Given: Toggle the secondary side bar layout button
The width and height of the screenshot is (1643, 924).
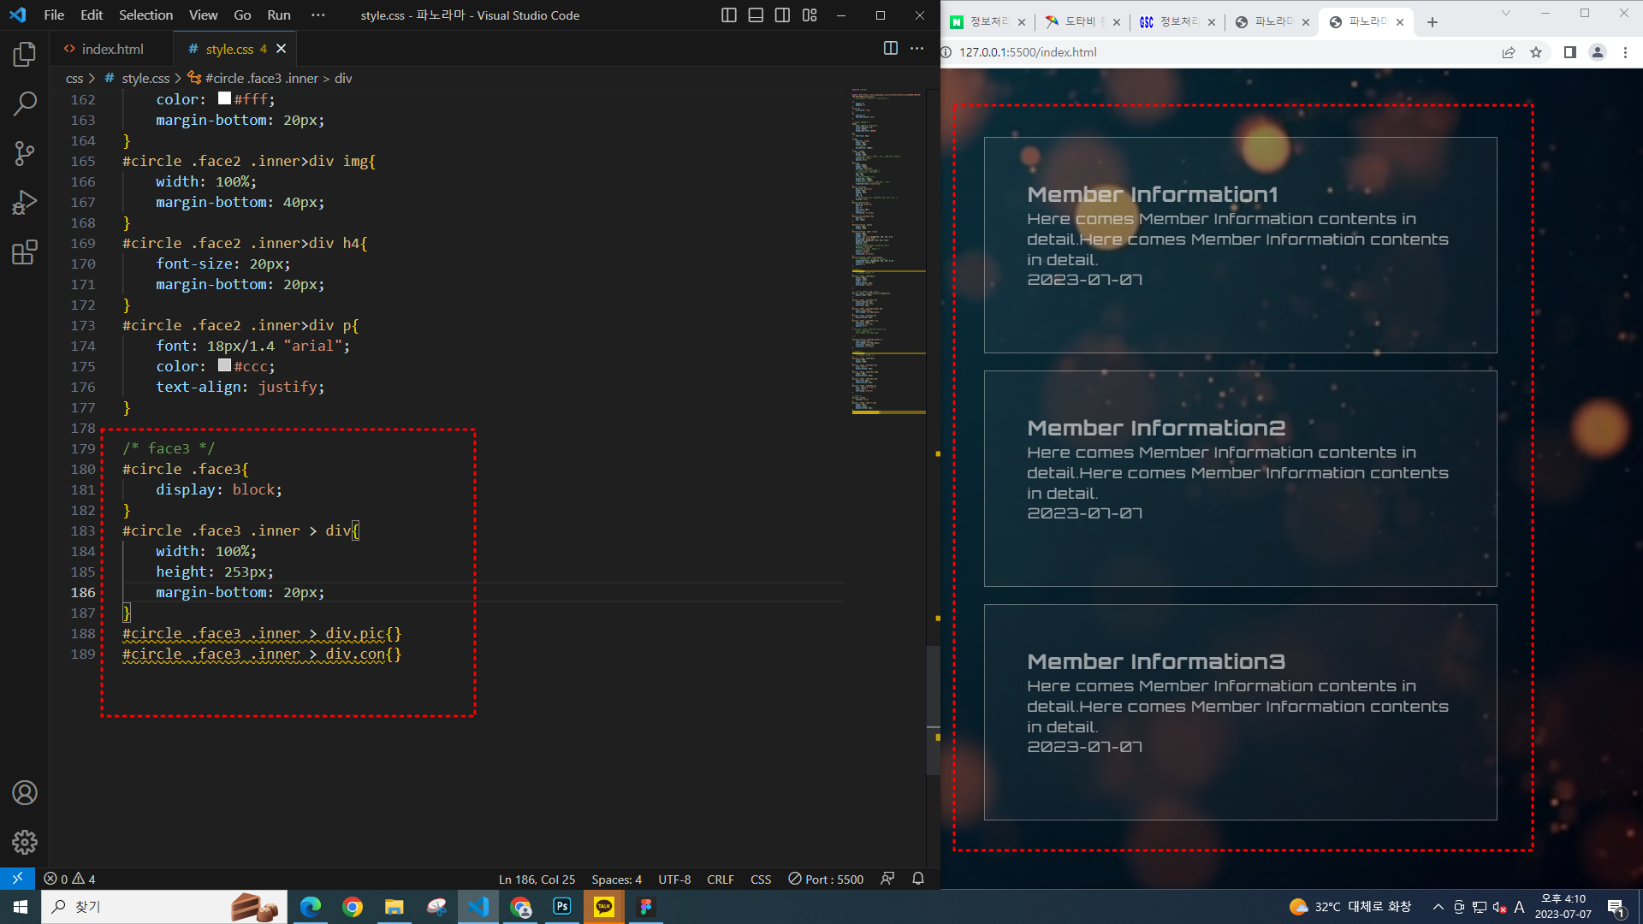Looking at the screenshot, I should (x=782, y=15).
